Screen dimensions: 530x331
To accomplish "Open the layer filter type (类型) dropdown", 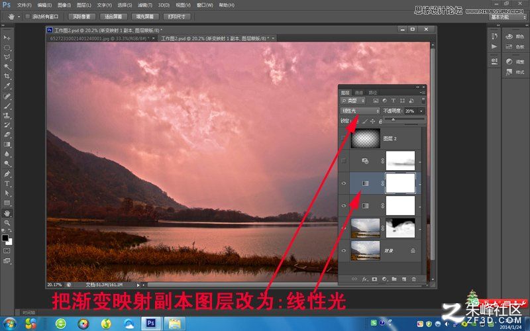I will tap(353, 101).
